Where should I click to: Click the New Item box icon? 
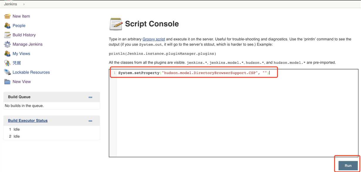[x=7, y=16]
